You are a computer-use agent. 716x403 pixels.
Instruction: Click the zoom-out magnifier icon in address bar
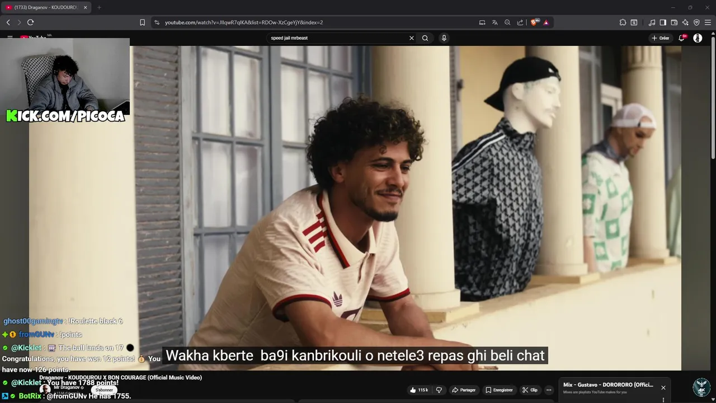[x=507, y=22]
